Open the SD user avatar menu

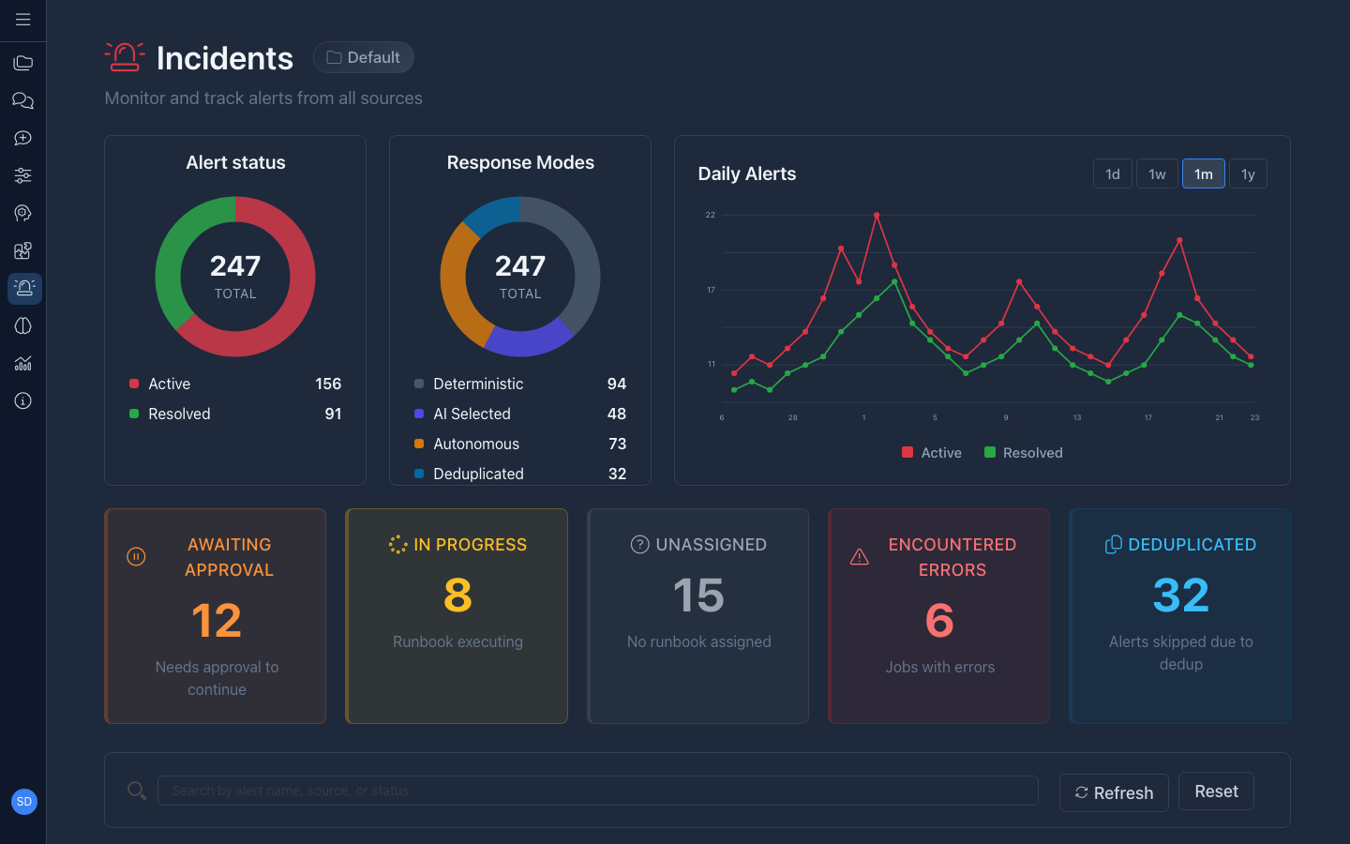click(x=24, y=802)
